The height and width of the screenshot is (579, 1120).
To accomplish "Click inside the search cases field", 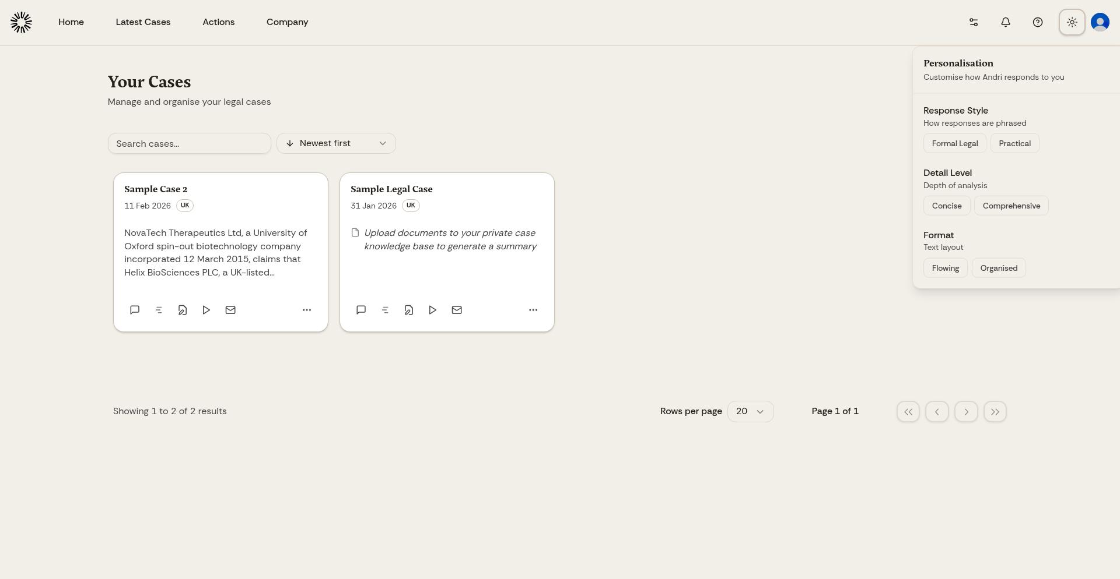I will click(x=189, y=143).
